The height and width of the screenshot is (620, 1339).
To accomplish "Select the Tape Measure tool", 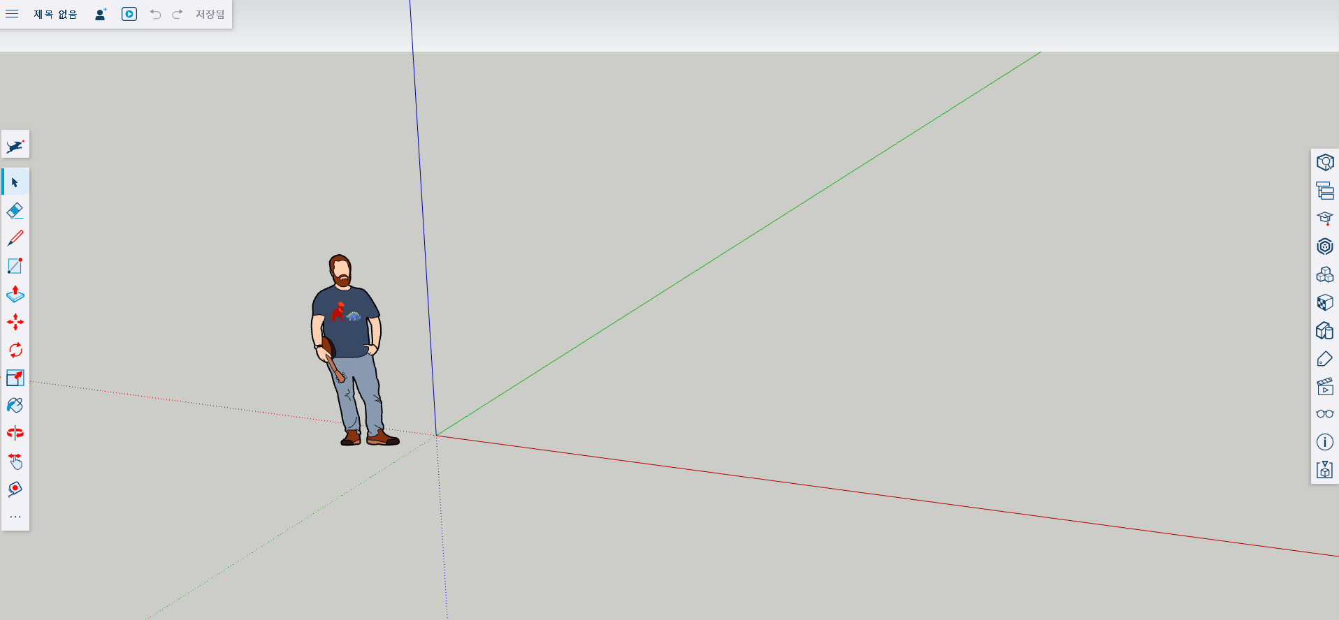I will (x=15, y=489).
